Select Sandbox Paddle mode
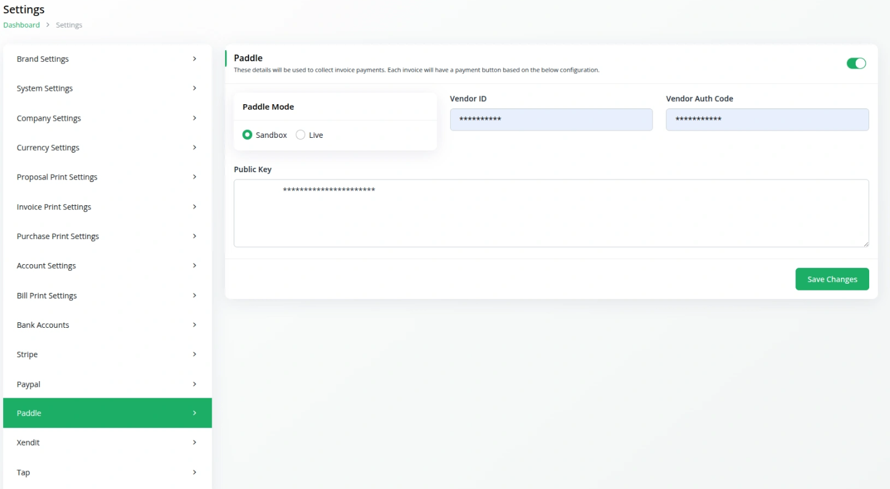 tap(247, 135)
